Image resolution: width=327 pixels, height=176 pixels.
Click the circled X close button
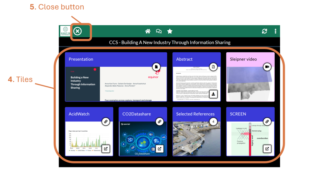77,31
